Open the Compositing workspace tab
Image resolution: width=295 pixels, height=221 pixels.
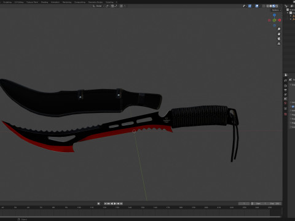pos(80,2)
